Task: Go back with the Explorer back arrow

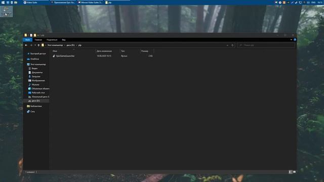Action: [26, 45]
